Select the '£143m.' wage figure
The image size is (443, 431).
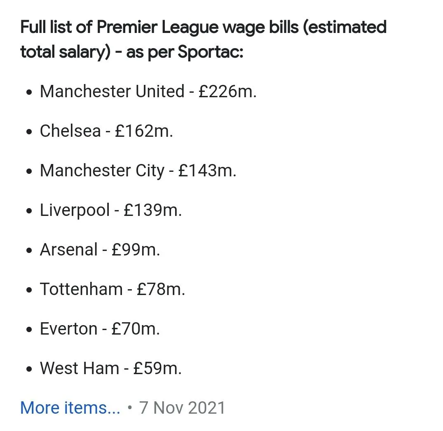pos(207,171)
